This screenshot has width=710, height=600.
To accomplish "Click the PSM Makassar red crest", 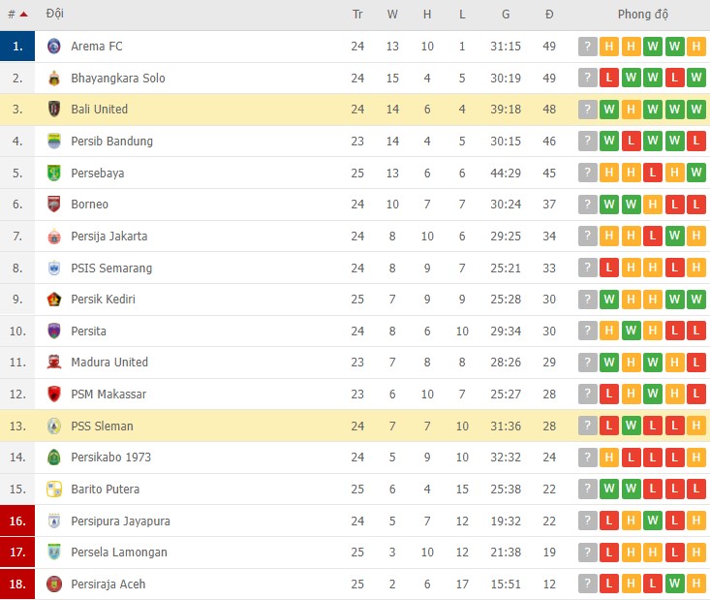I will [x=53, y=395].
